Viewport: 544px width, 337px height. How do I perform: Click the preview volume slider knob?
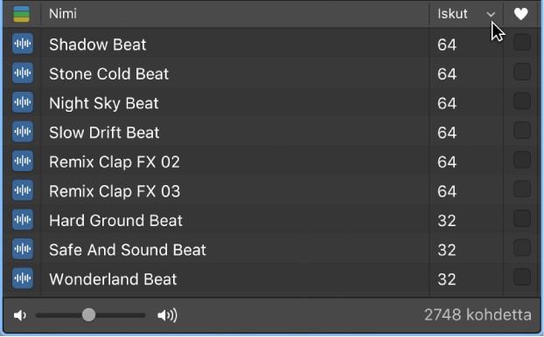pyautogui.click(x=89, y=315)
